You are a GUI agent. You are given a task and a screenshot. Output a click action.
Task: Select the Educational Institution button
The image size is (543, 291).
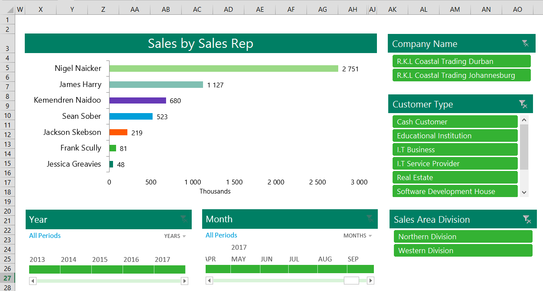pyautogui.click(x=455, y=136)
